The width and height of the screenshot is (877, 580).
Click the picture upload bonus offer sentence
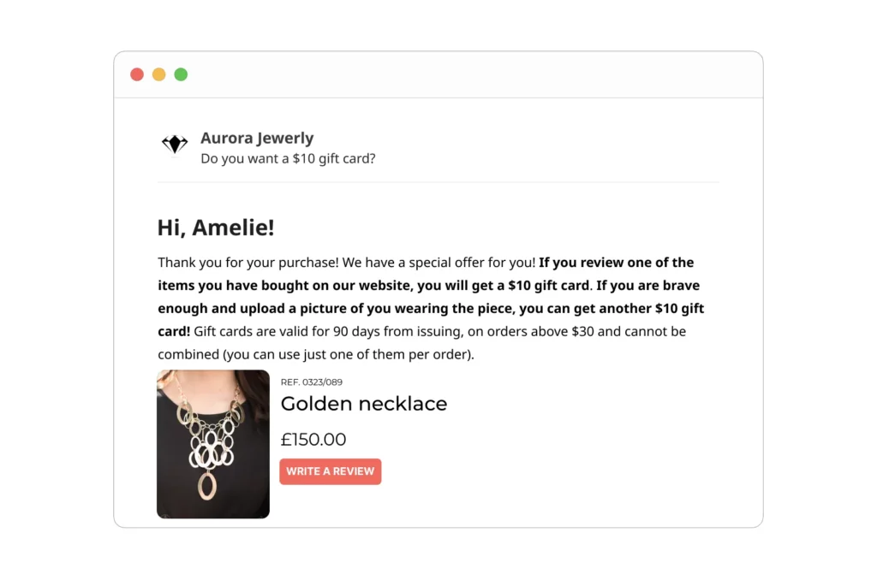click(428, 308)
